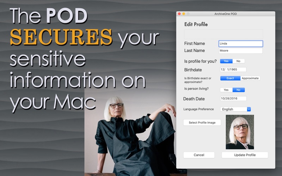
Task: Click the Birthdate field 12/1/1965
Action: (x=233, y=69)
